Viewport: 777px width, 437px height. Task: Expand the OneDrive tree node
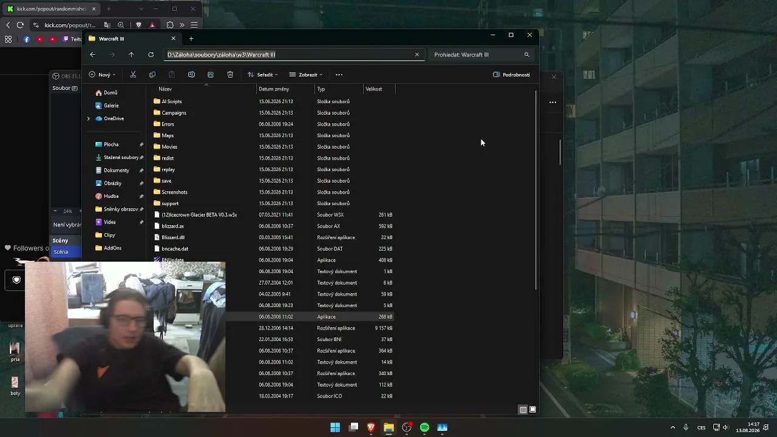tap(89, 118)
